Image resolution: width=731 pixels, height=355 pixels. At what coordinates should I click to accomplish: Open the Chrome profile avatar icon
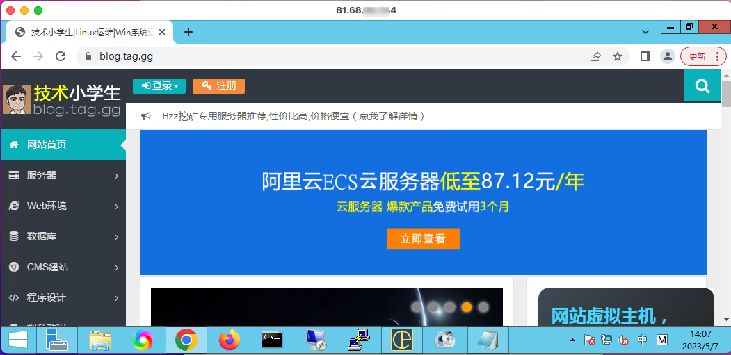667,56
